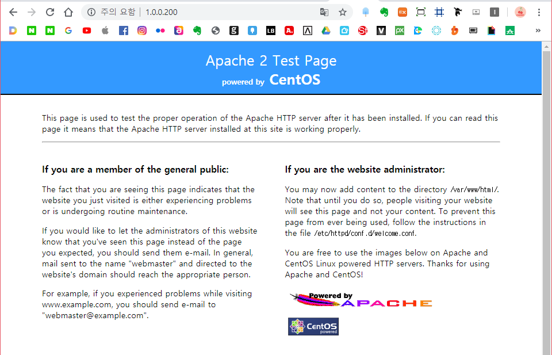Click the browser forward arrow
Screen dimensions: 552x355
point(32,12)
